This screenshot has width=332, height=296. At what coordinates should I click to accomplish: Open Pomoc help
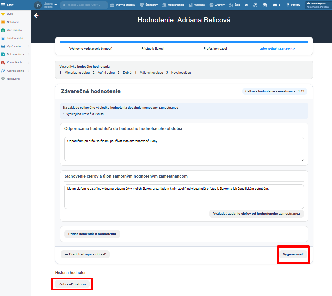coord(293,5)
